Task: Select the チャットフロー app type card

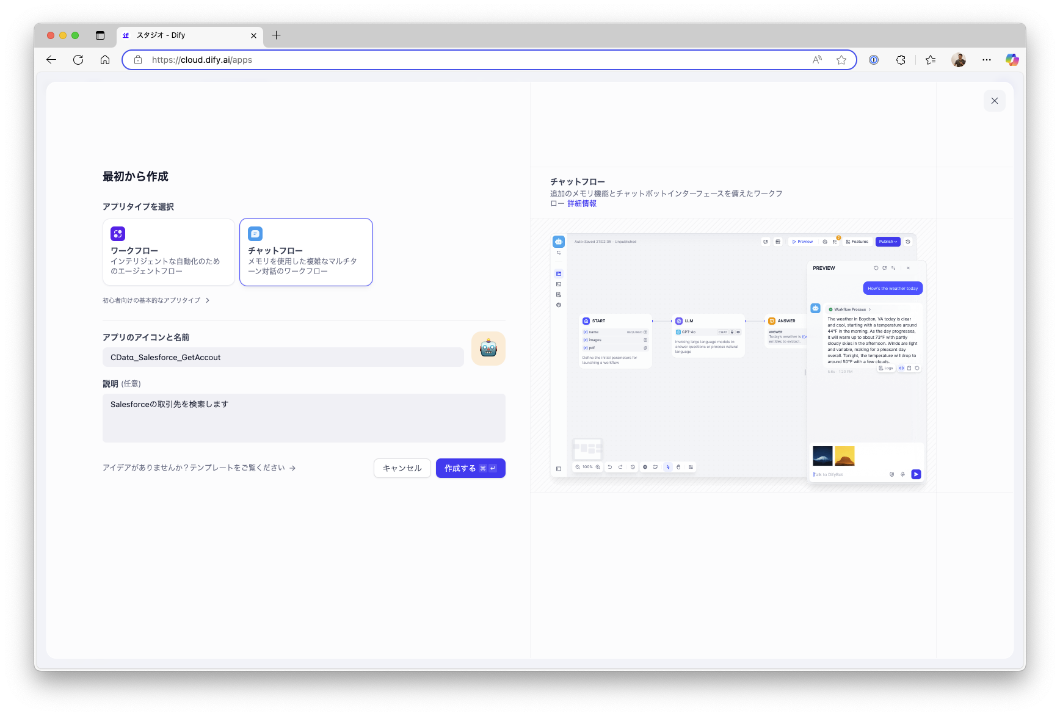Action: click(x=306, y=252)
